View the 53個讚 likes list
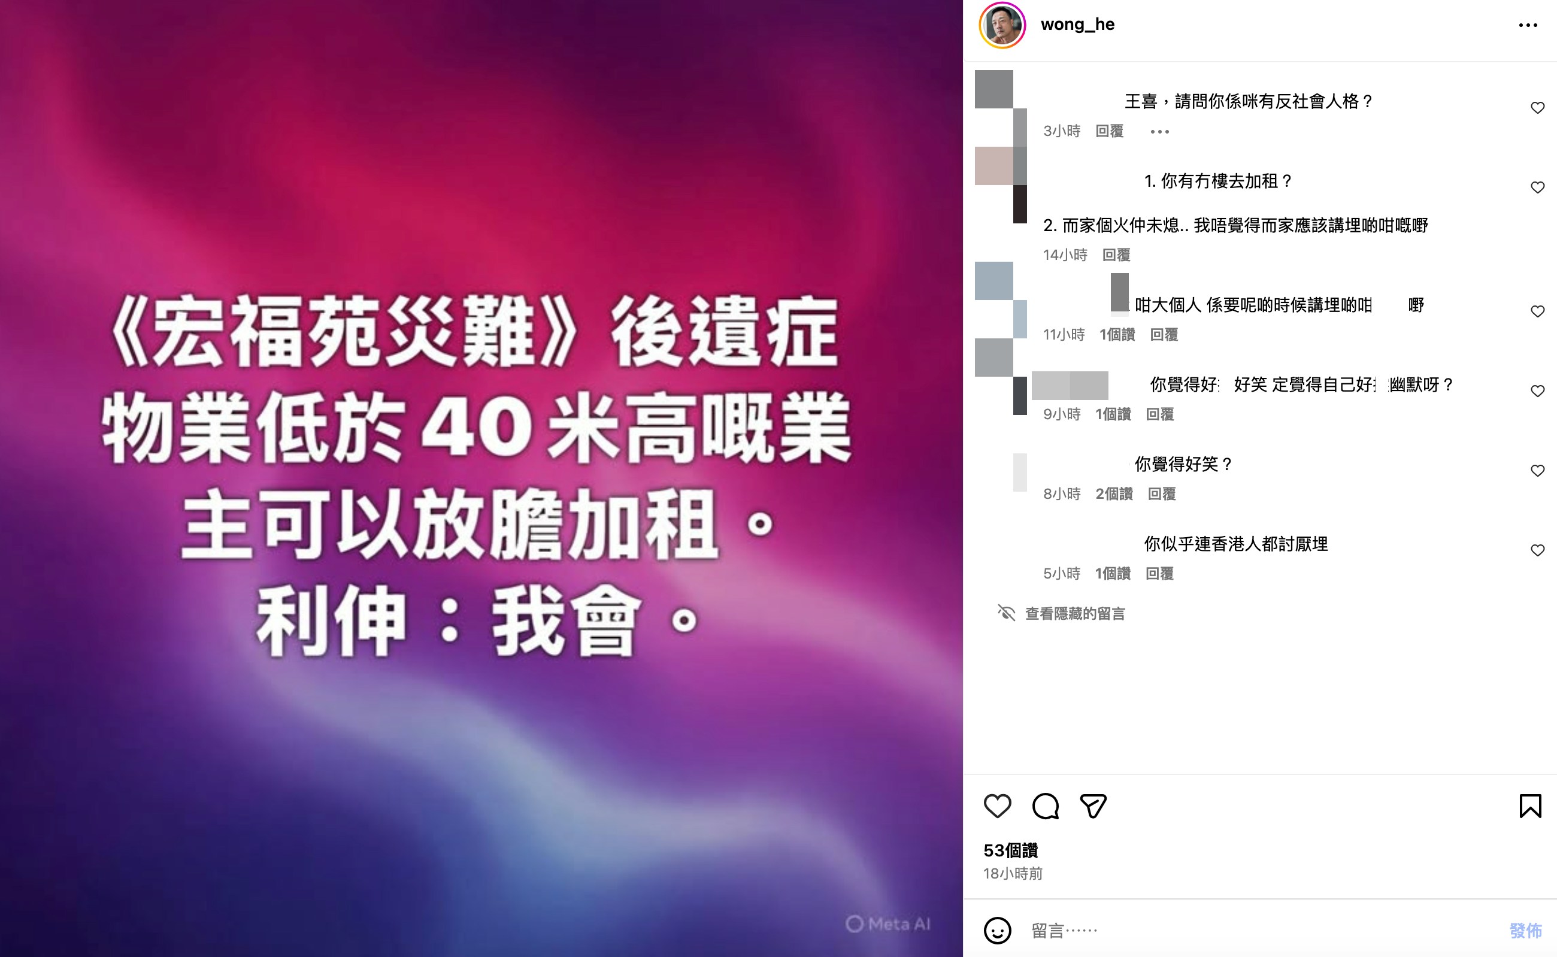The height and width of the screenshot is (957, 1557). pos(1011,850)
